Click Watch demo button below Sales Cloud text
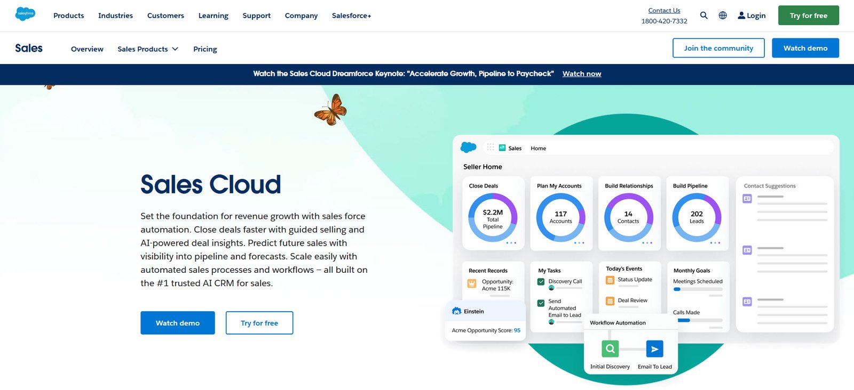Viewport: 854px width, 390px height. tap(178, 323)
